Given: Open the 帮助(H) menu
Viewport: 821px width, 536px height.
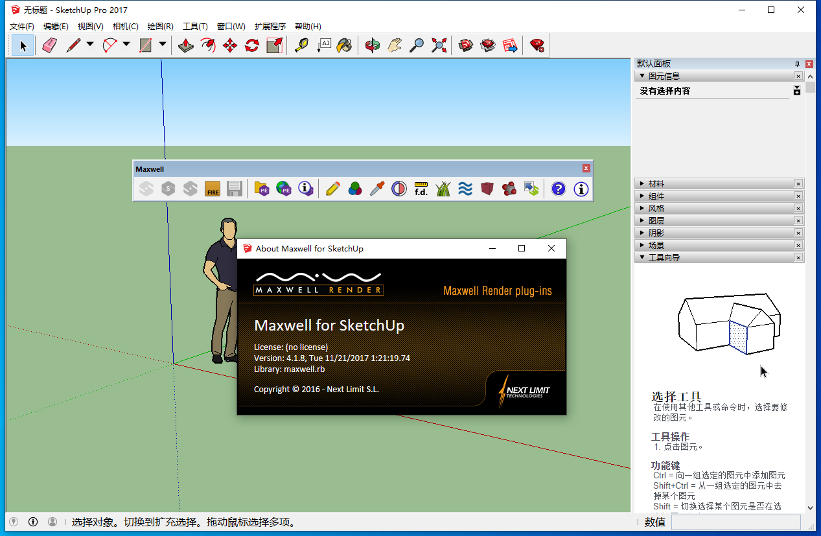Looking at the screenshot, I should click(x=308, y=27).
